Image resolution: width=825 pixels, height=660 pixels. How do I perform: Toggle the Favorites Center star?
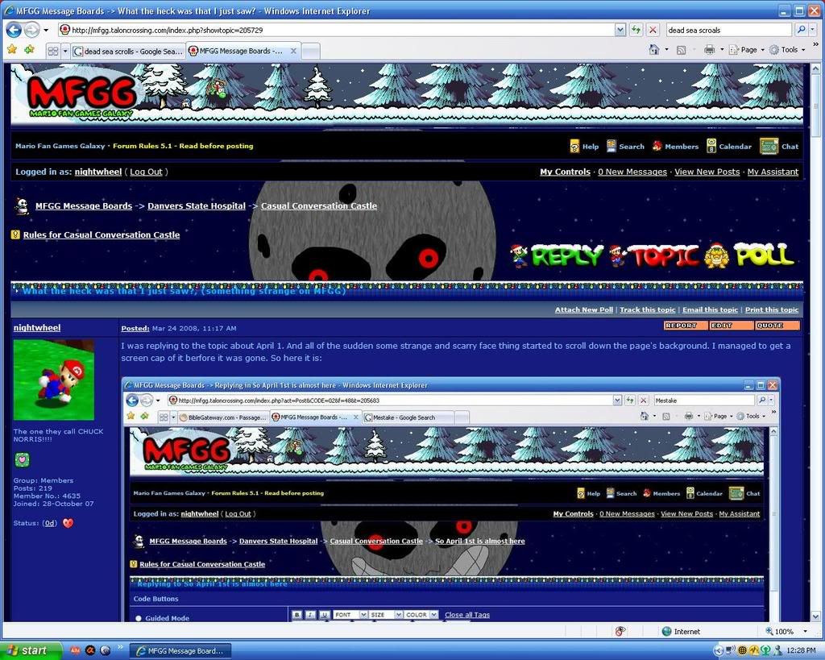(x=13, y=49)
